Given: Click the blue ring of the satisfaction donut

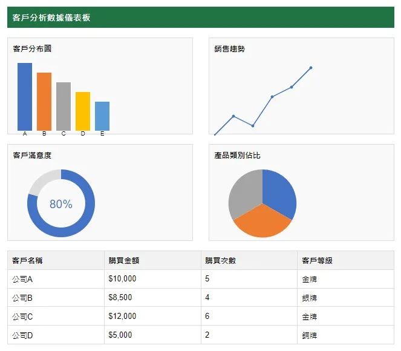Looking at the screenshot, I should tap(90, 205).
